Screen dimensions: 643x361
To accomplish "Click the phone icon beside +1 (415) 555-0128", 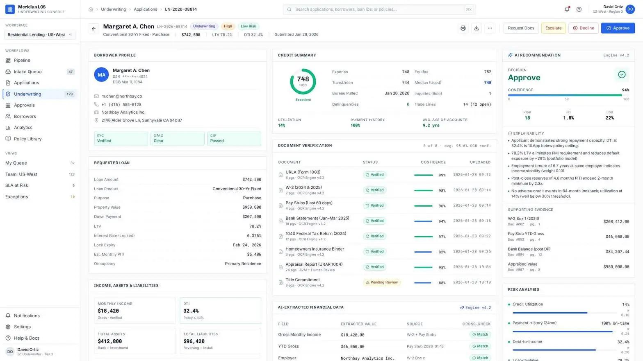I will tap(96, 104).
